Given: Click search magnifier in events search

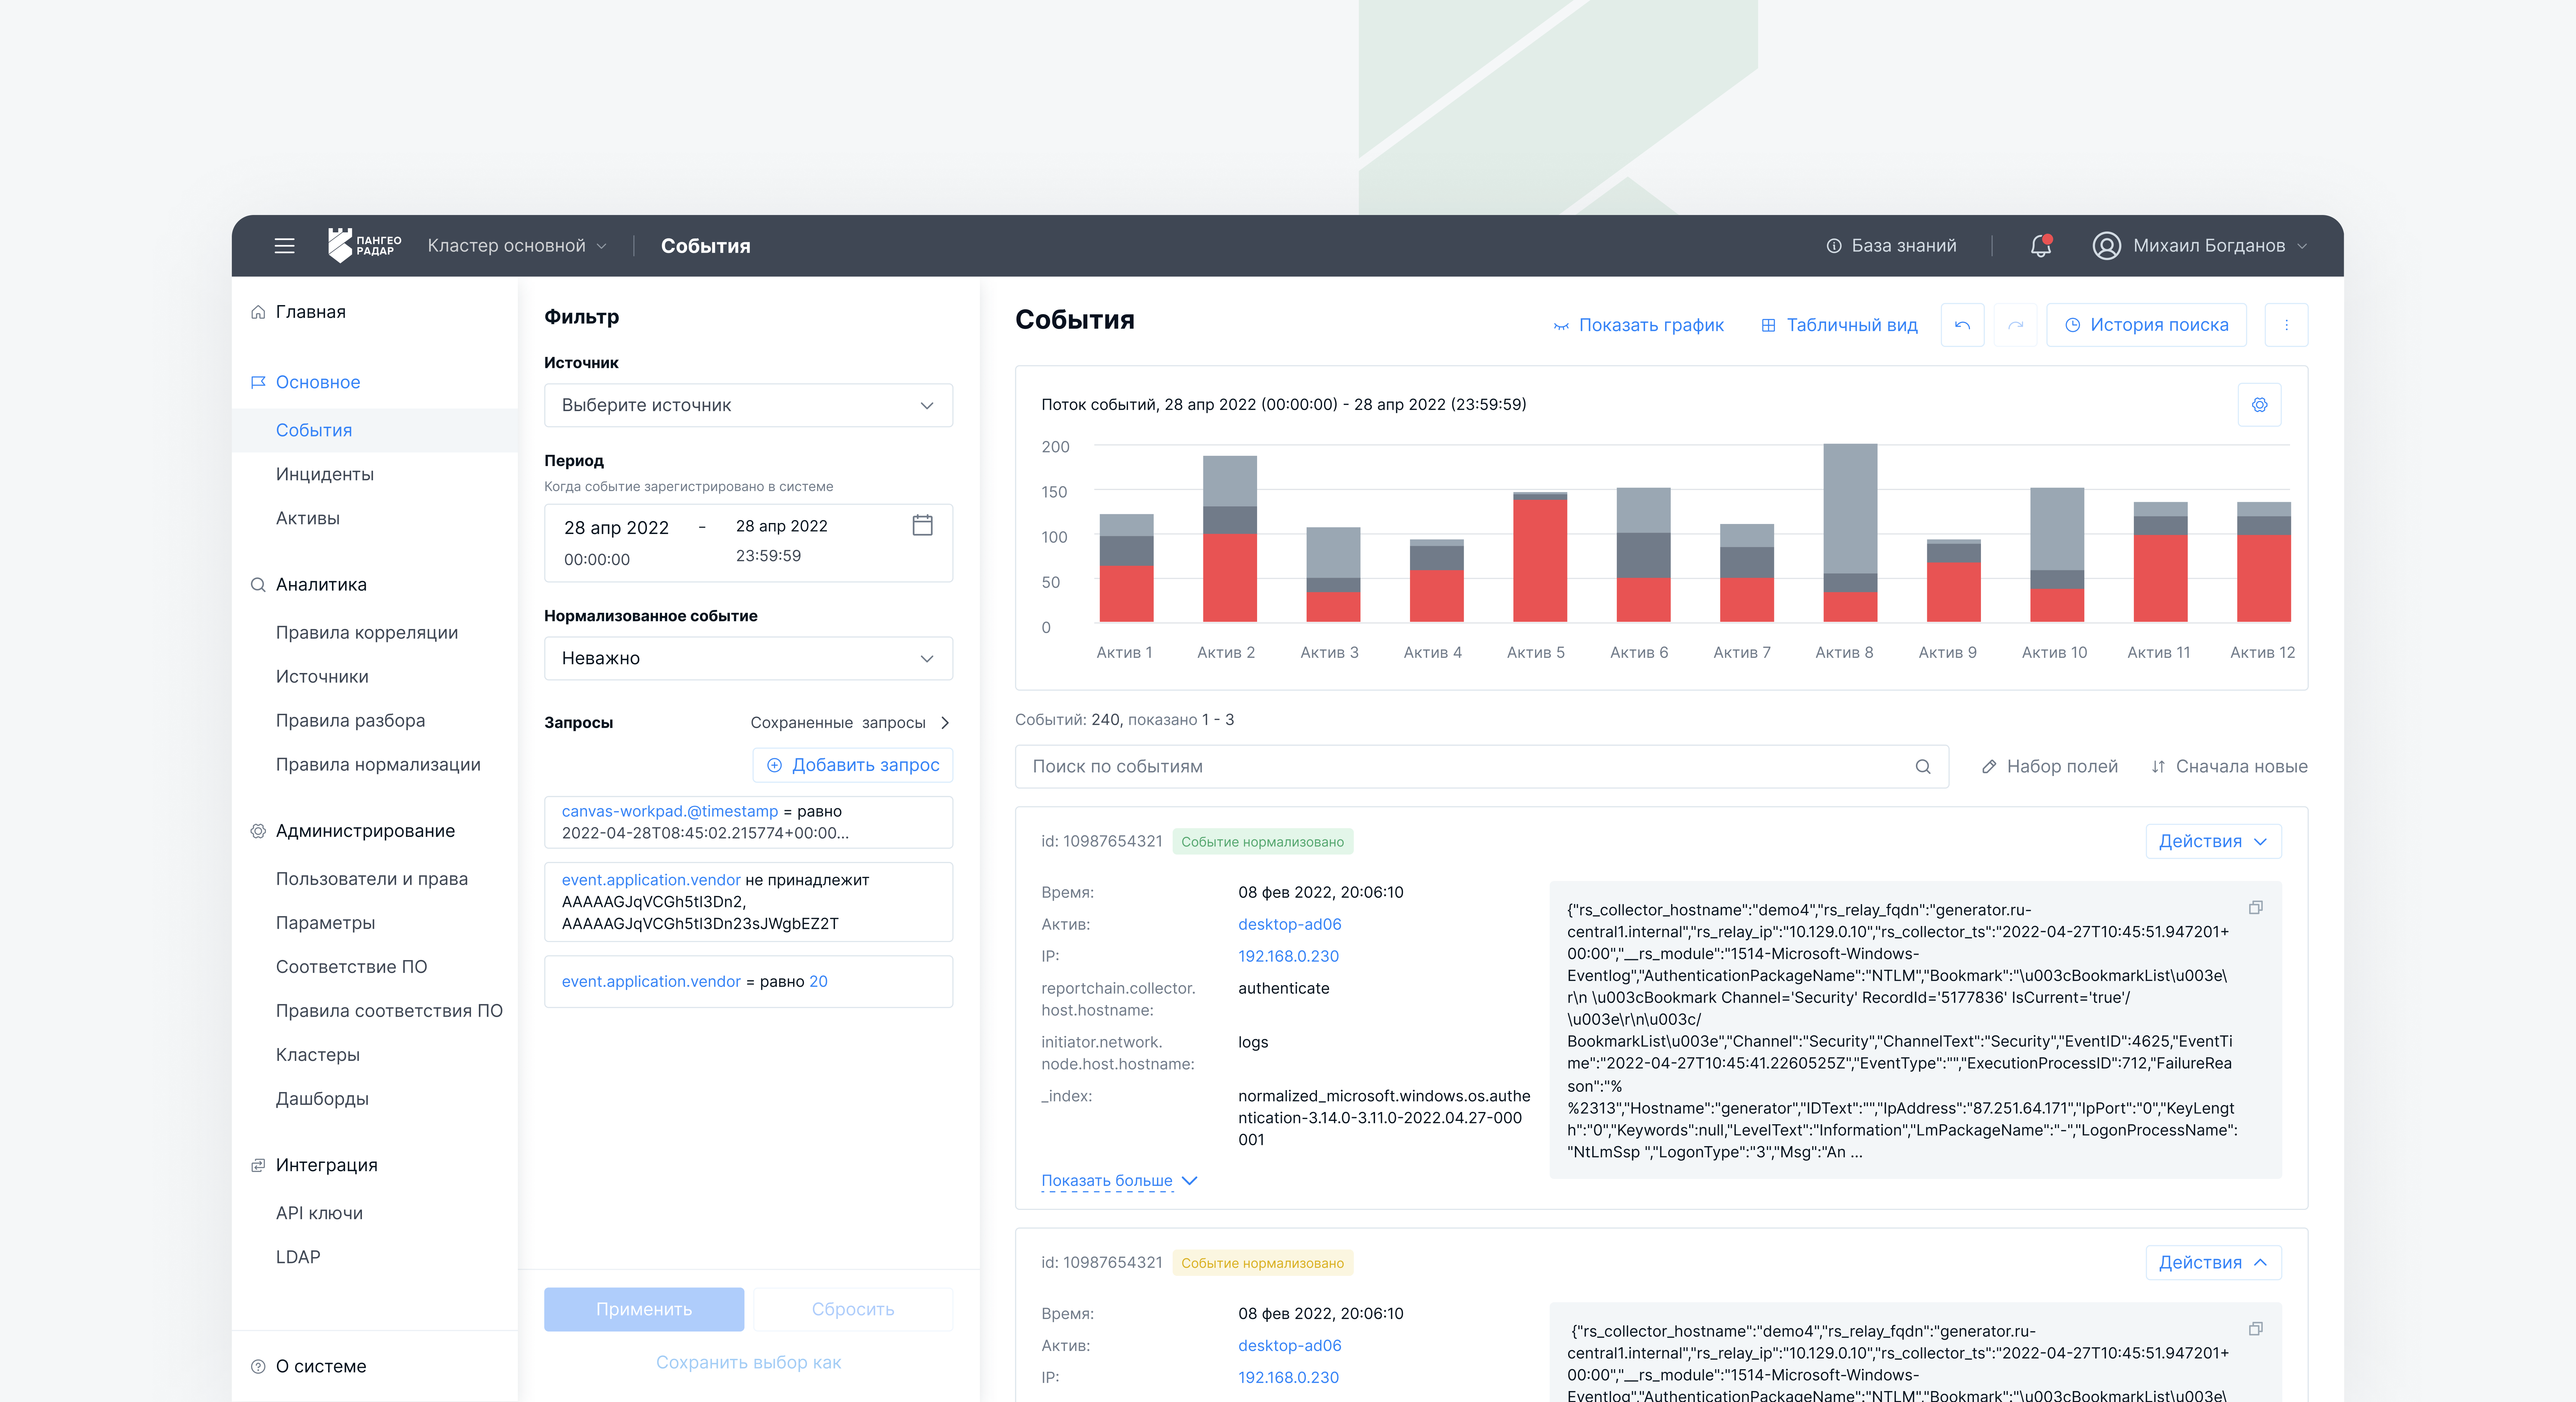Looking at the screenshot, I should pyautogui.click(x=1922, y=766).
